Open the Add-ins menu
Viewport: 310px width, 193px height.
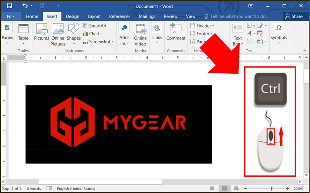(x=124, y=34)
